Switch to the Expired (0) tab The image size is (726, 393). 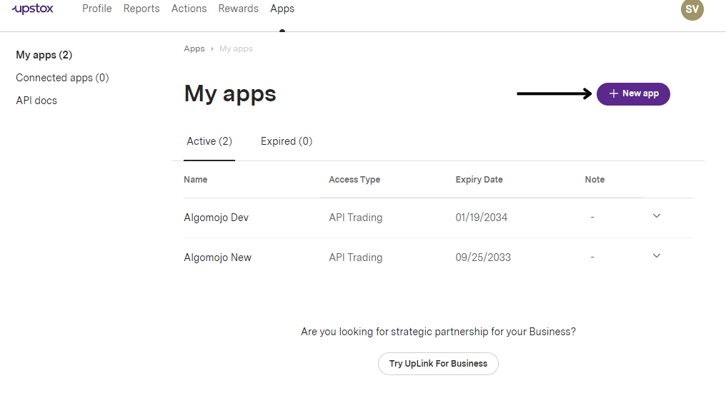pos(287,141)
